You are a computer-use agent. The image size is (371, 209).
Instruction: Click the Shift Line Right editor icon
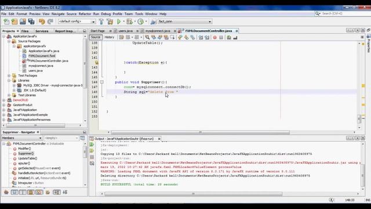coord(207,37)
